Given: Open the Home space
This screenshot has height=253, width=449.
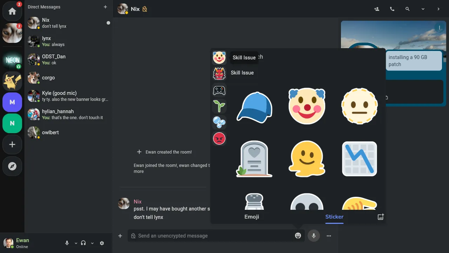Looking at the screenshot, I should coord(12,11).
